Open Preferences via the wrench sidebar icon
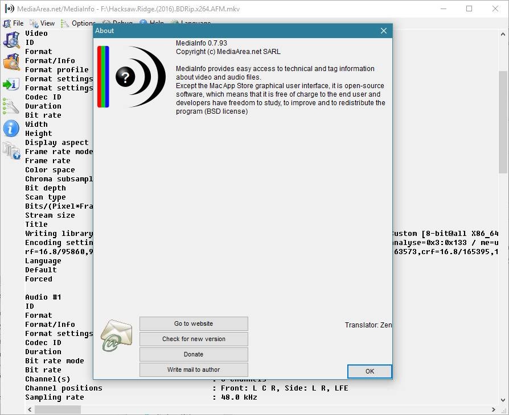The height and width of the screenshot is (415, 509). pos(11,106)
